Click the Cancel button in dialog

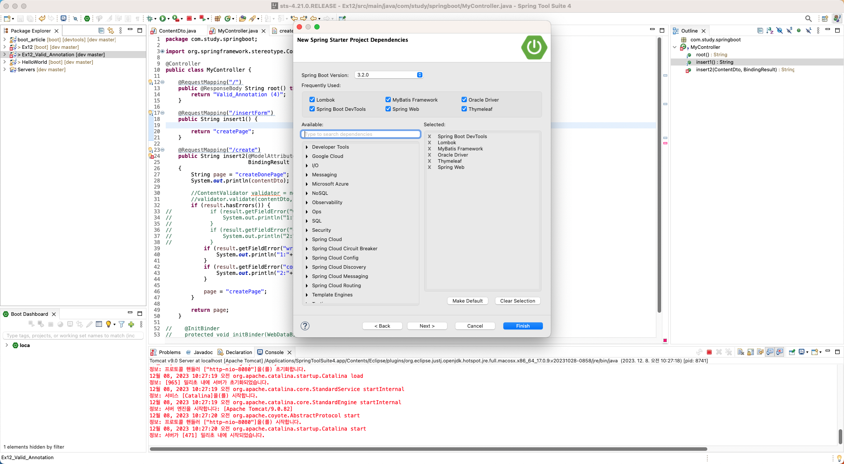coord(475,326)
